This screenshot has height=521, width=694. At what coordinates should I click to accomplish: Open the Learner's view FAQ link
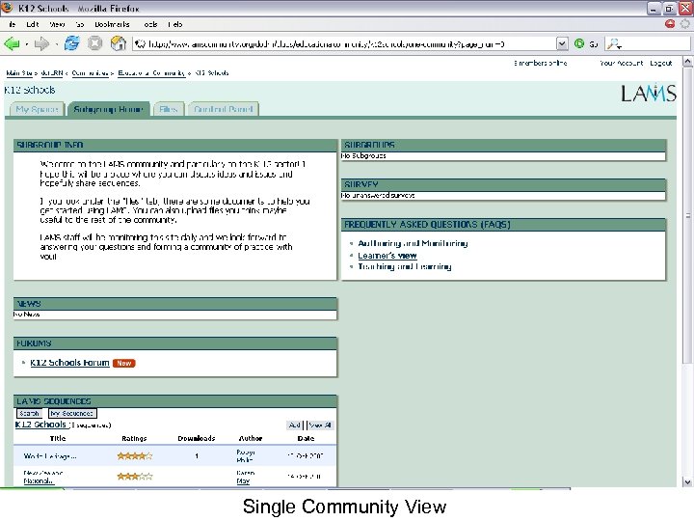[x=387, y=256]
